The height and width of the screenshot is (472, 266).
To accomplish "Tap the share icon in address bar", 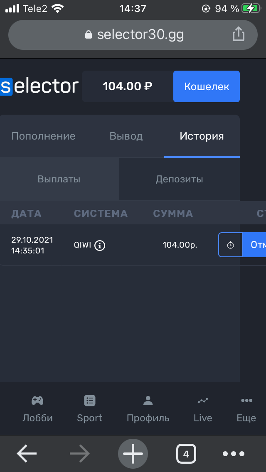I will pos(238,34).
